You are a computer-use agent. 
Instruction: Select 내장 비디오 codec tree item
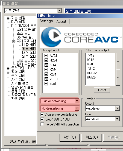click(x=29, y=45)
